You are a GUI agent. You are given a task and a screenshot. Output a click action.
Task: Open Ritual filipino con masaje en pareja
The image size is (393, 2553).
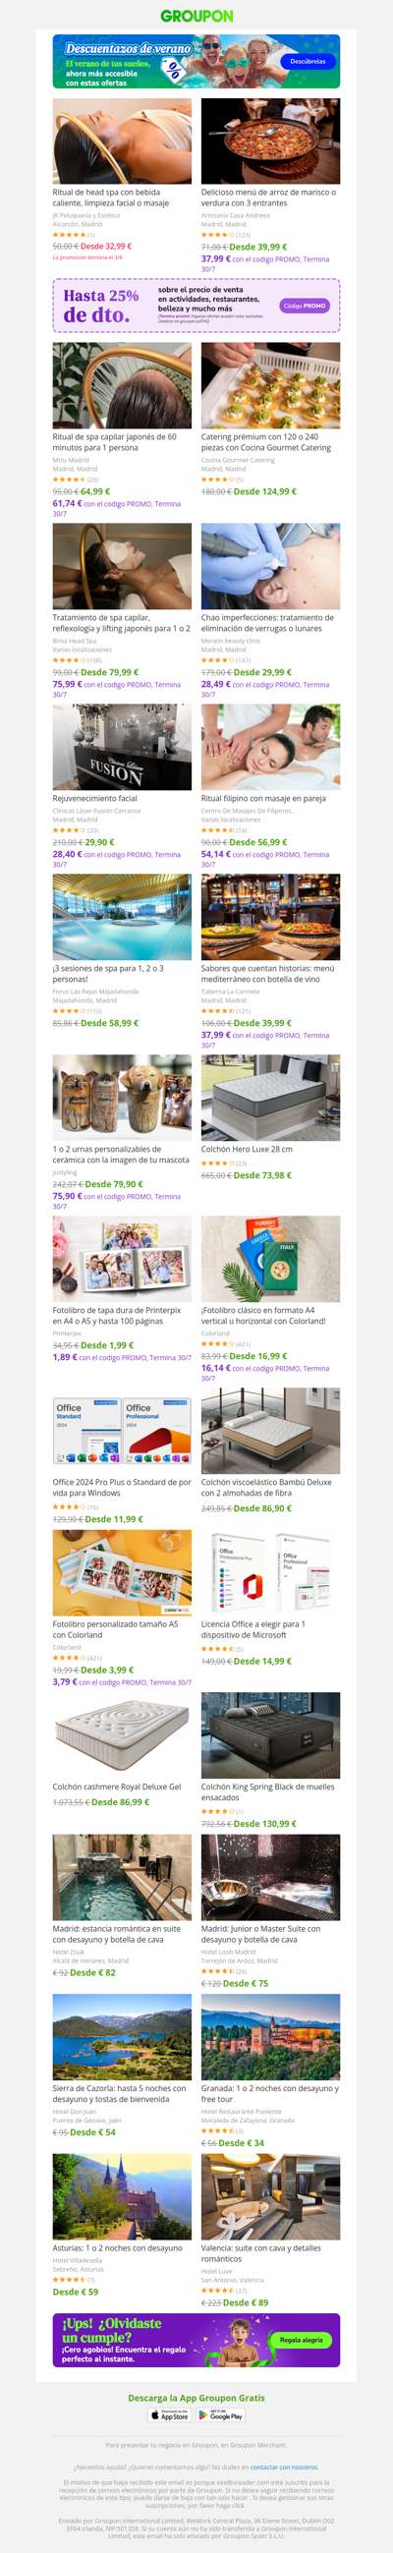(x=263, y=798)
